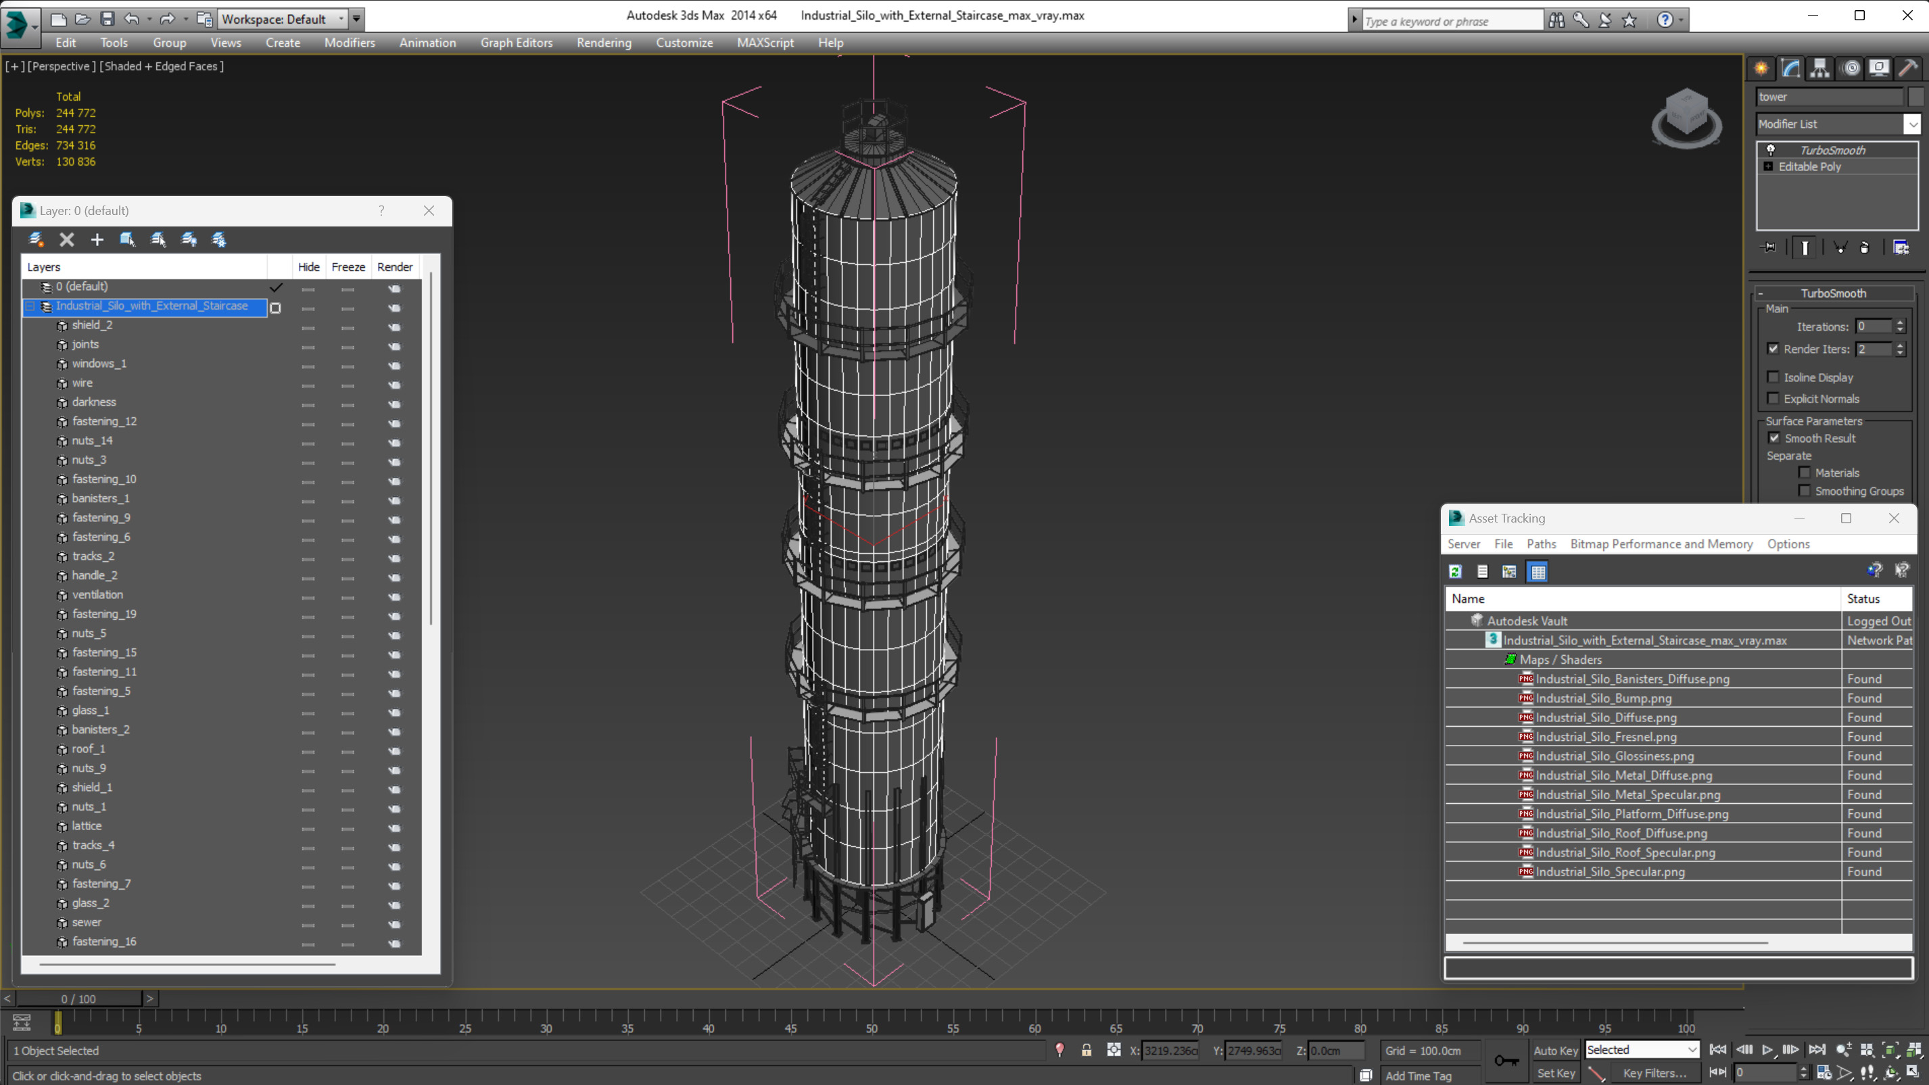Click the Delete Layer X icon
Image resolution: width=1929 pixels, height=1085 pixels.
pos(67,239)
